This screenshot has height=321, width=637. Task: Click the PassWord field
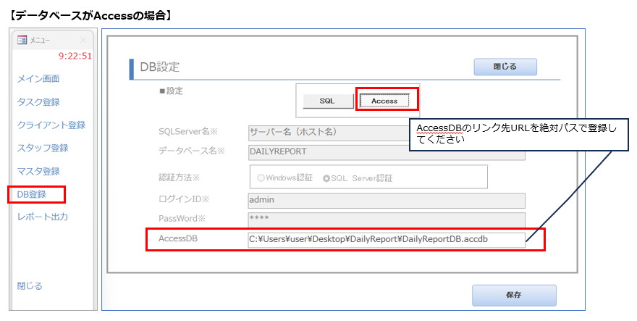point(387,220)
